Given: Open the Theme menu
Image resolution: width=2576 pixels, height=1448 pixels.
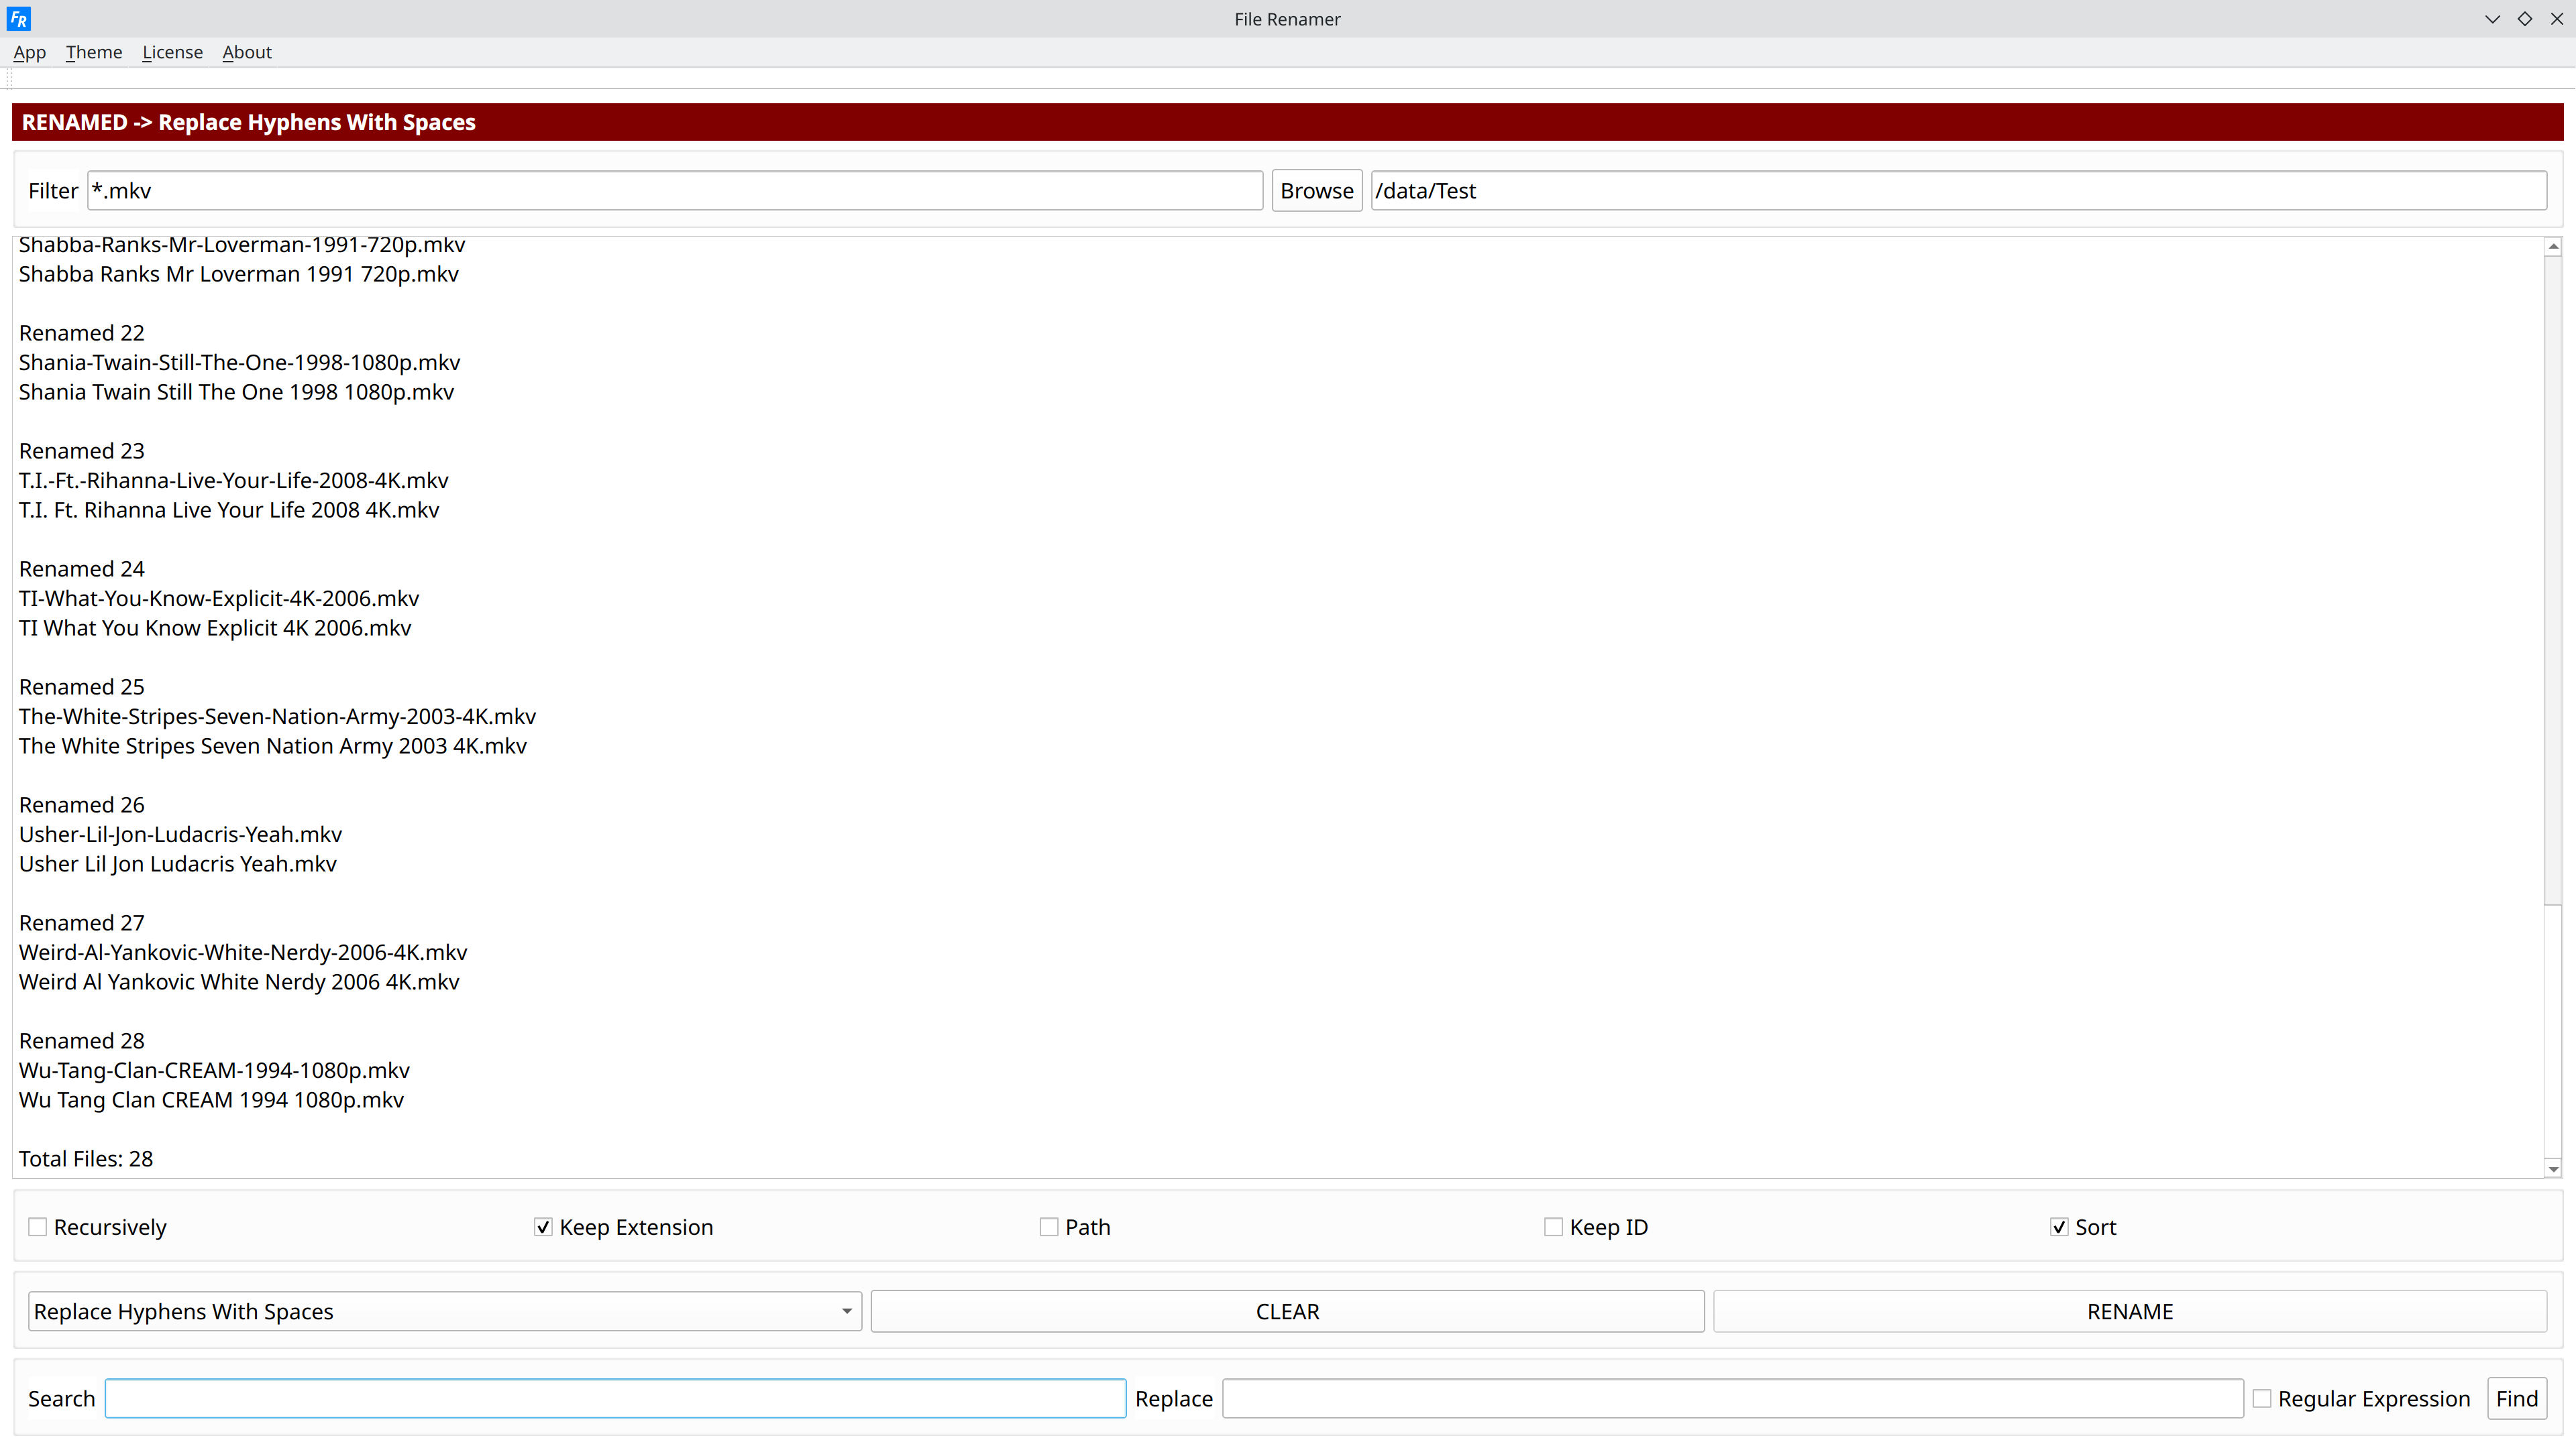Looking at the screenshot, I should [94, 52].
